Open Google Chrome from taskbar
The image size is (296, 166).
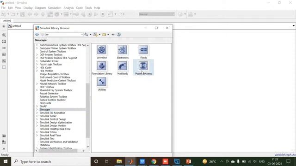(154, 161)
